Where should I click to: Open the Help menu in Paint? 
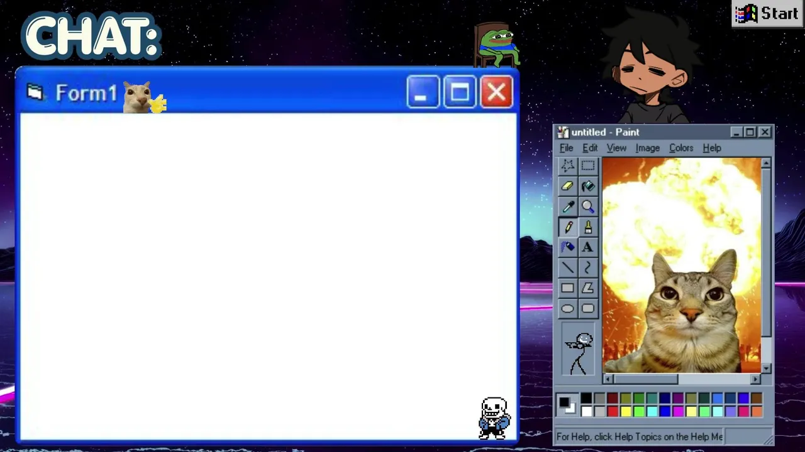click(712, 148)
